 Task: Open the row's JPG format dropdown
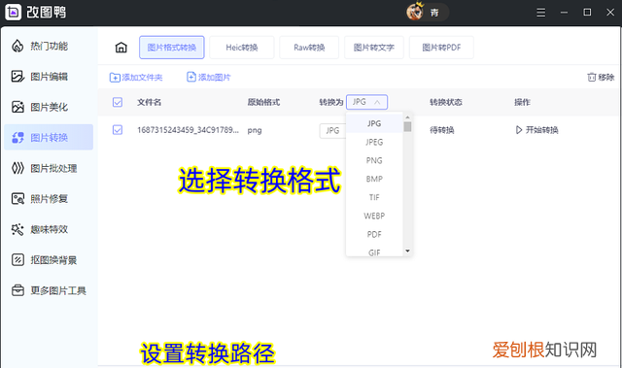click(x=332, y=131)
